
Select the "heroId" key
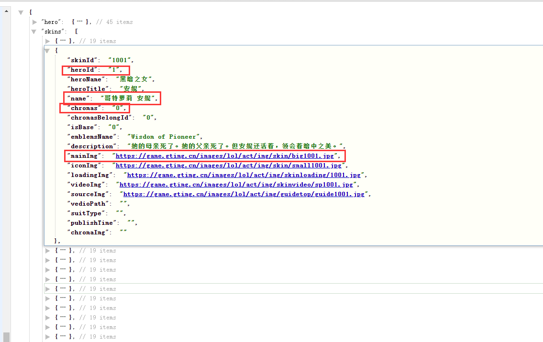tap(82, 70)
